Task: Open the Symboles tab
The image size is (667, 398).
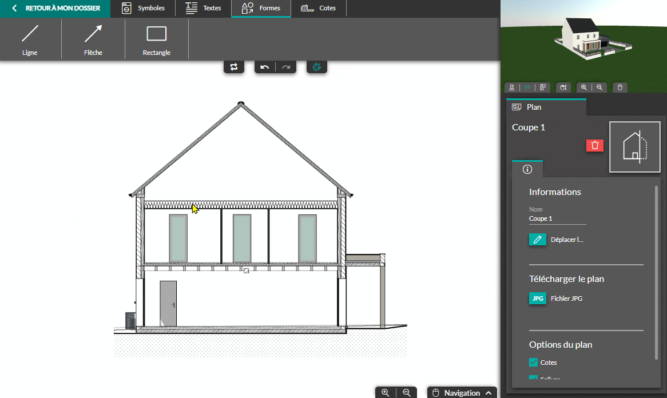Action: pos(144,9)
